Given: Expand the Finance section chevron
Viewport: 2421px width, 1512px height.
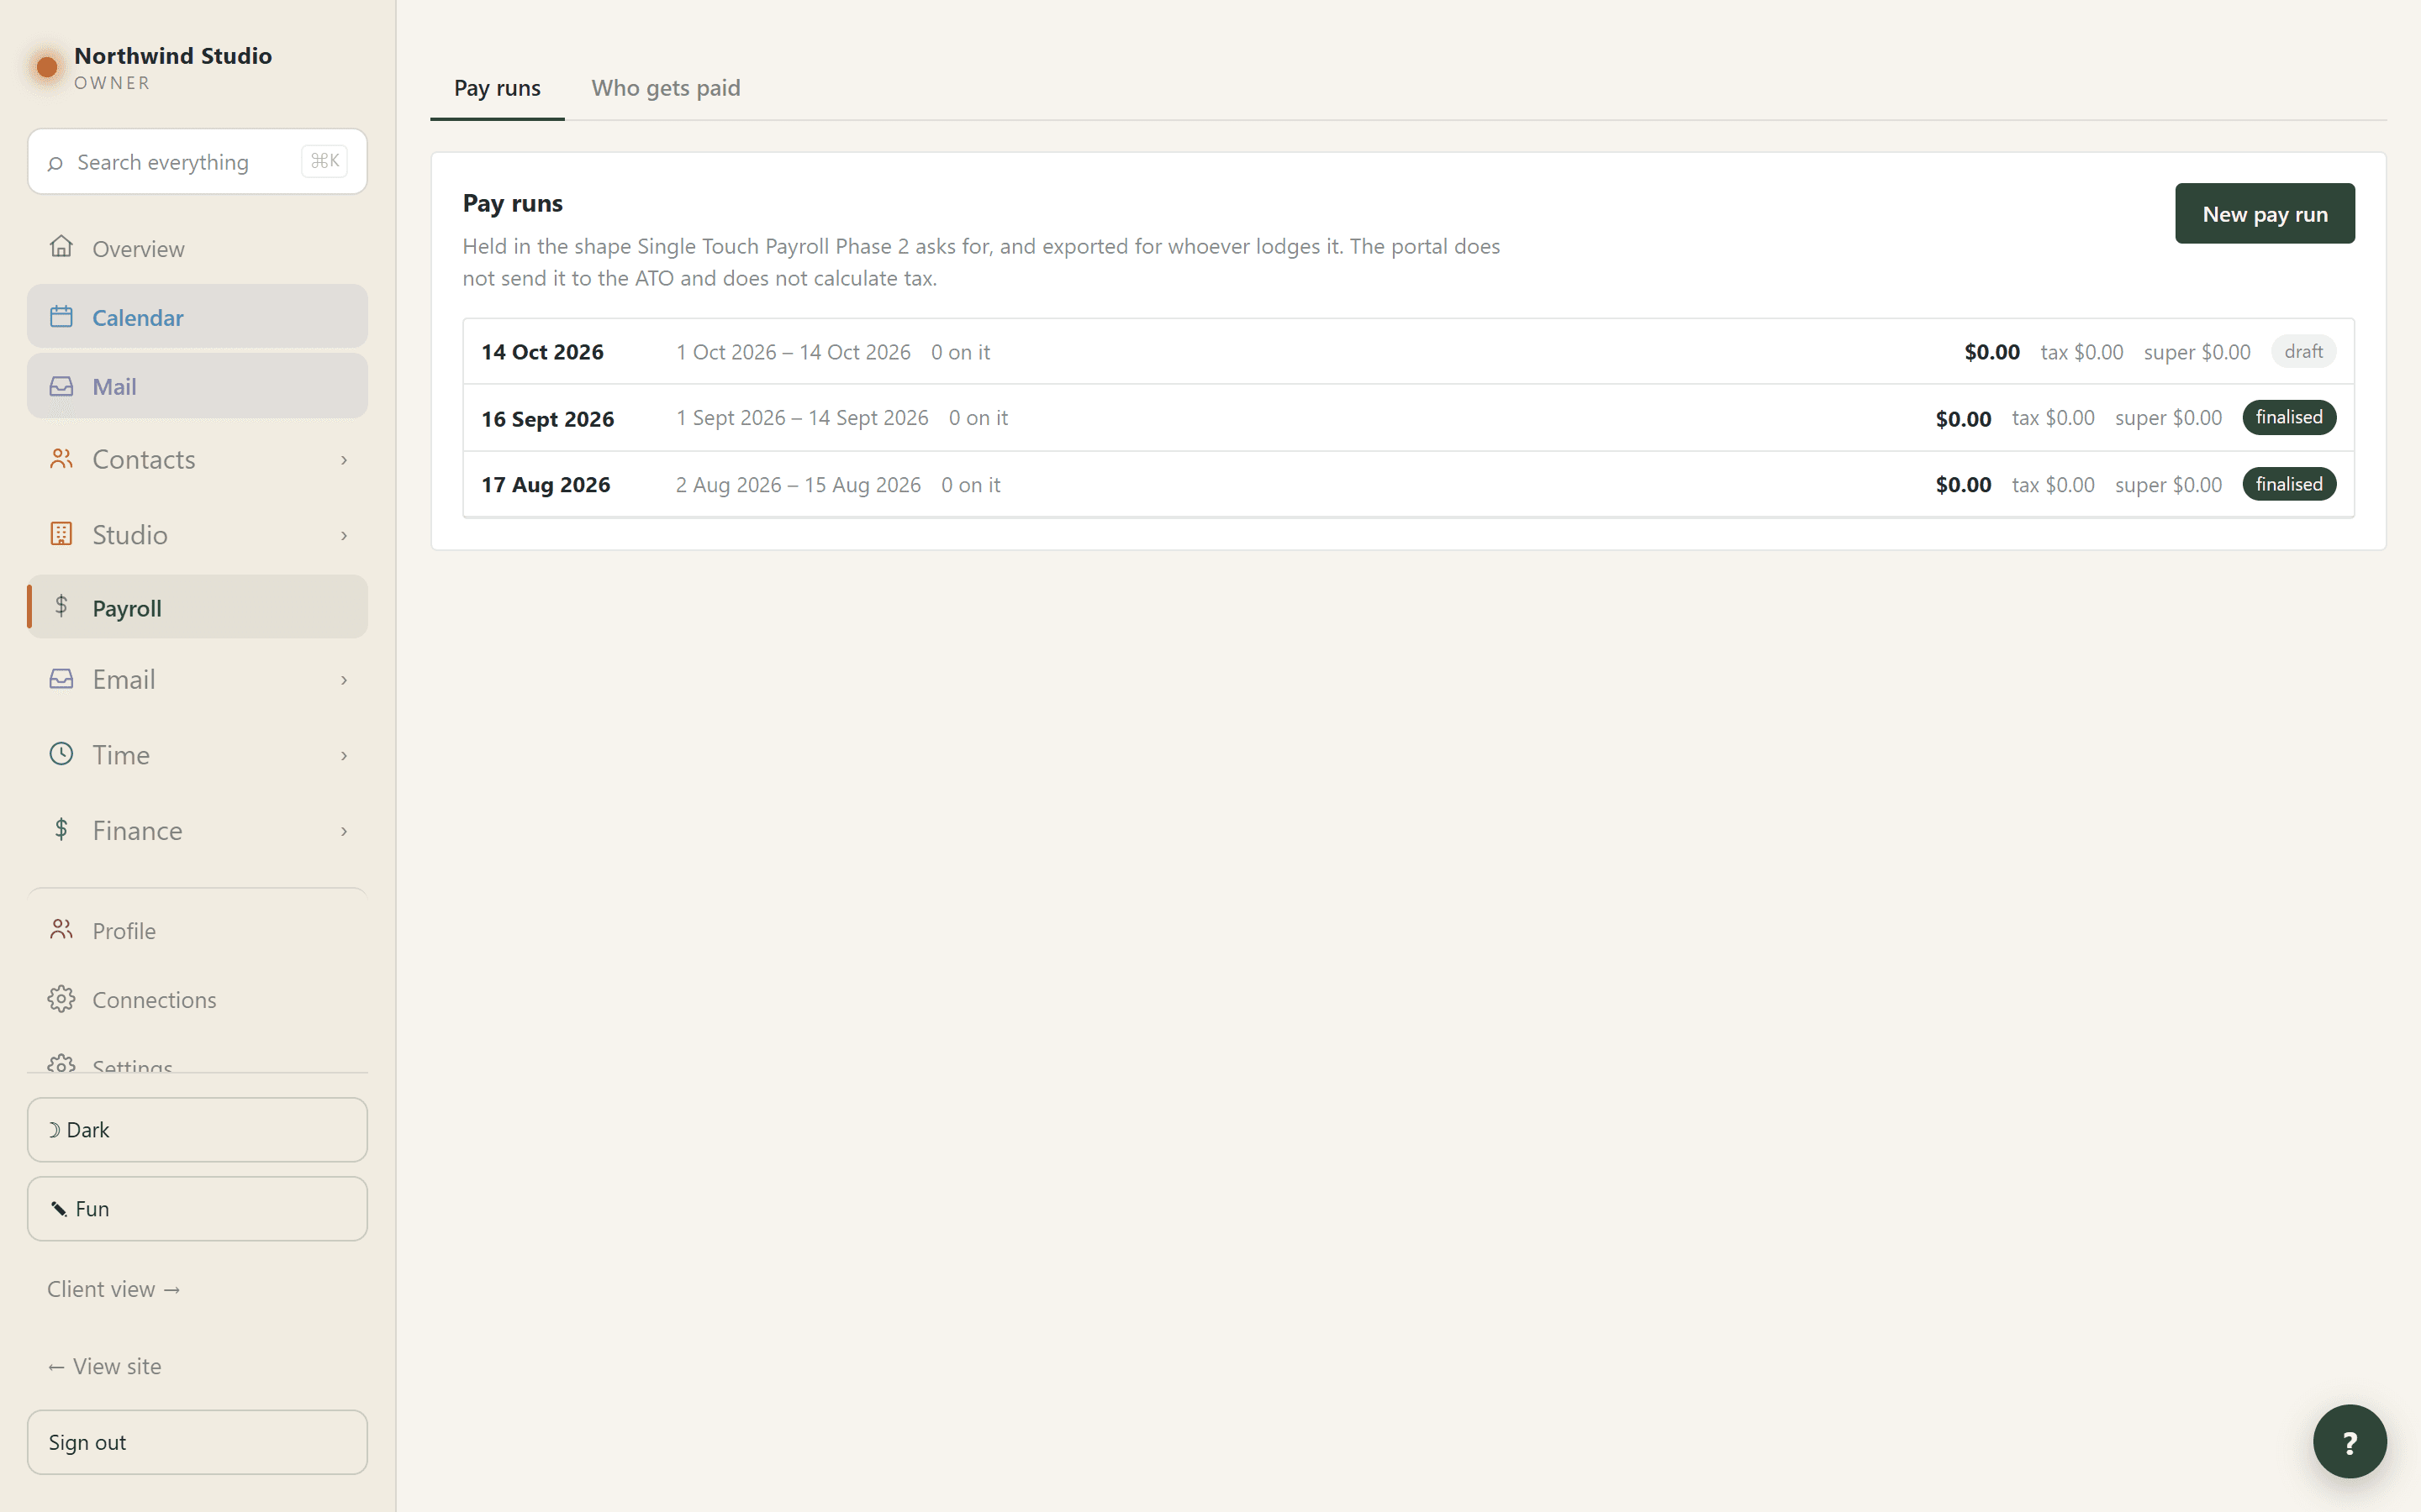Looking at the screenshot, I should click(x=344, y=831).
